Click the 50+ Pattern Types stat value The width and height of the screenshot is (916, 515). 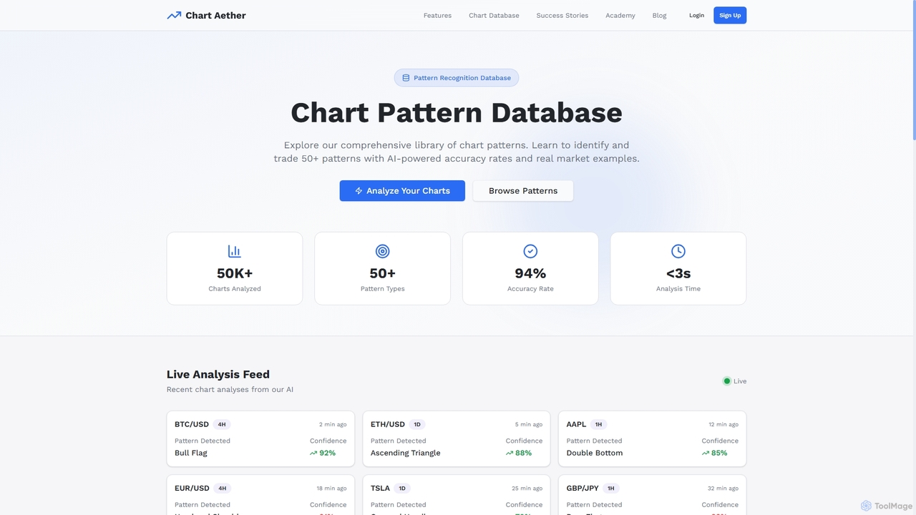(383, 273)
